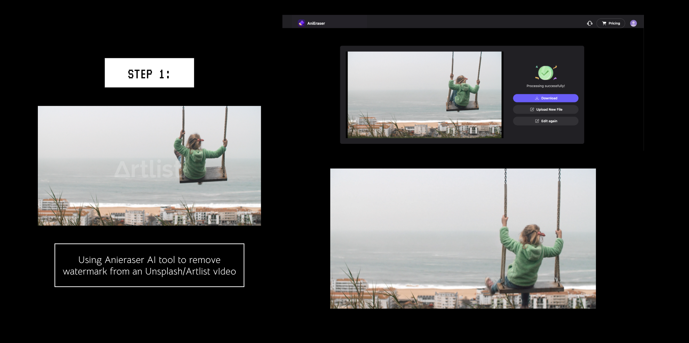Screen dimensions: 689x343
Task: Open support via the headset icon
Action: pos(590,23)
